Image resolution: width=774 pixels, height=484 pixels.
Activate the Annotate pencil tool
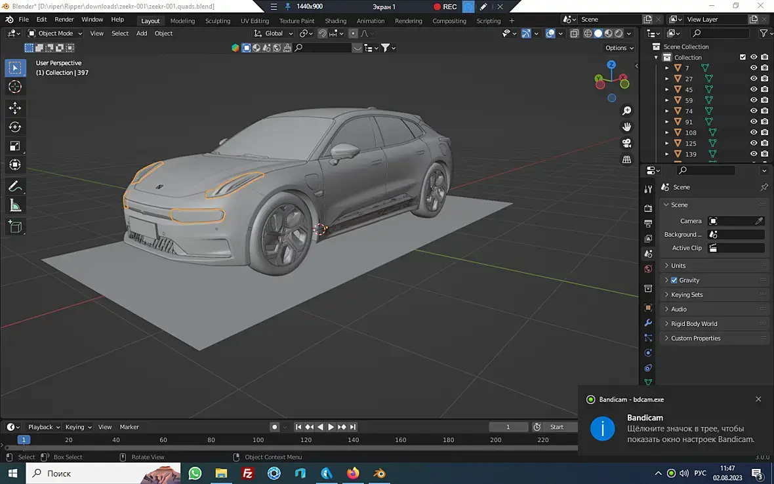pos(15,186)
